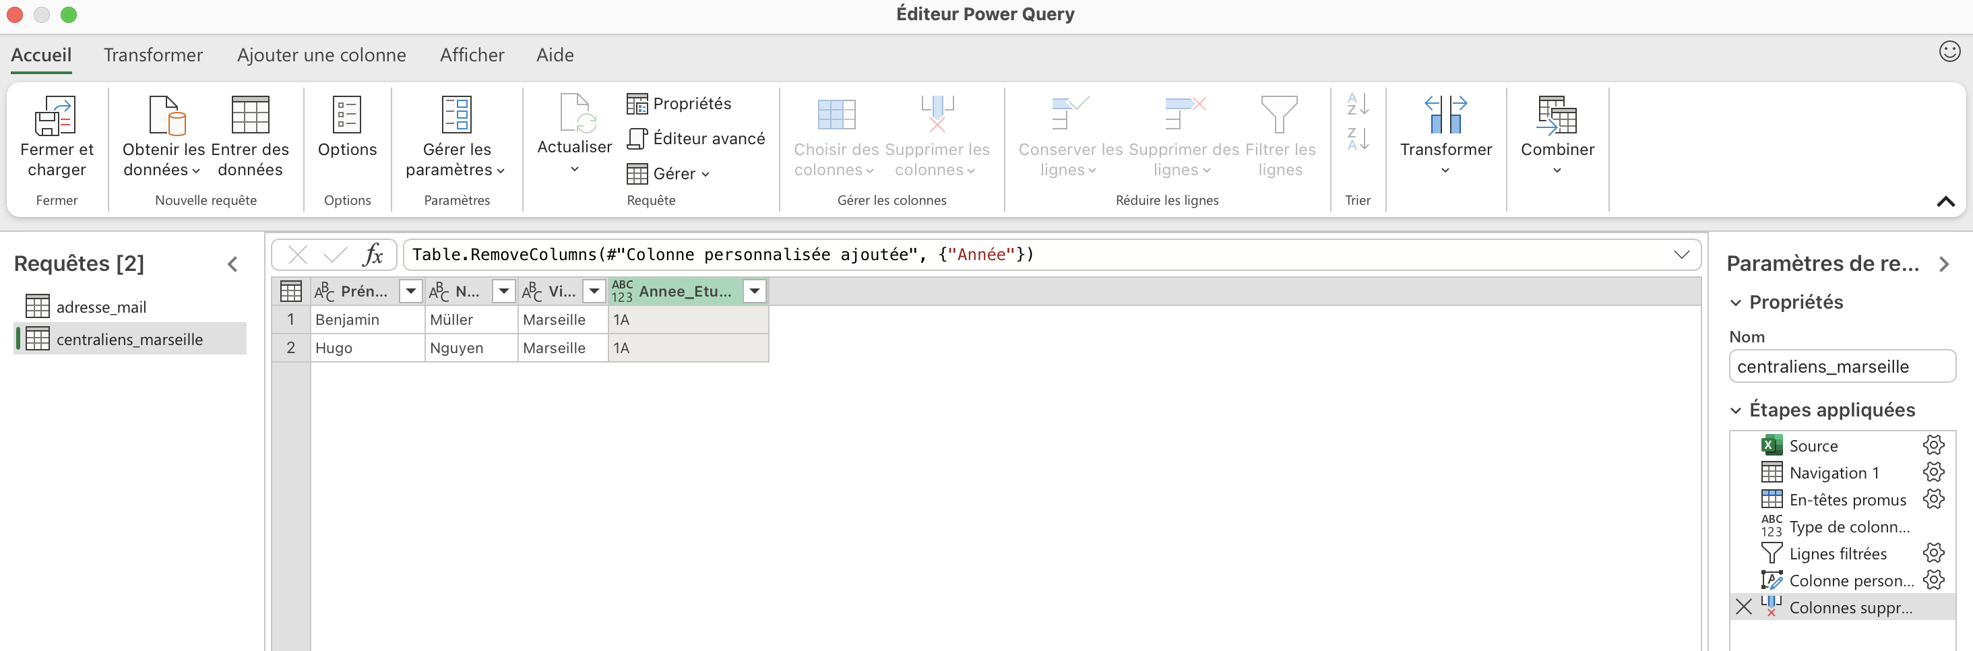This screenshot has width=1973, height=651.
Task: Click Filtrer les lignes funnel icon
Action: coord(1280,114)
